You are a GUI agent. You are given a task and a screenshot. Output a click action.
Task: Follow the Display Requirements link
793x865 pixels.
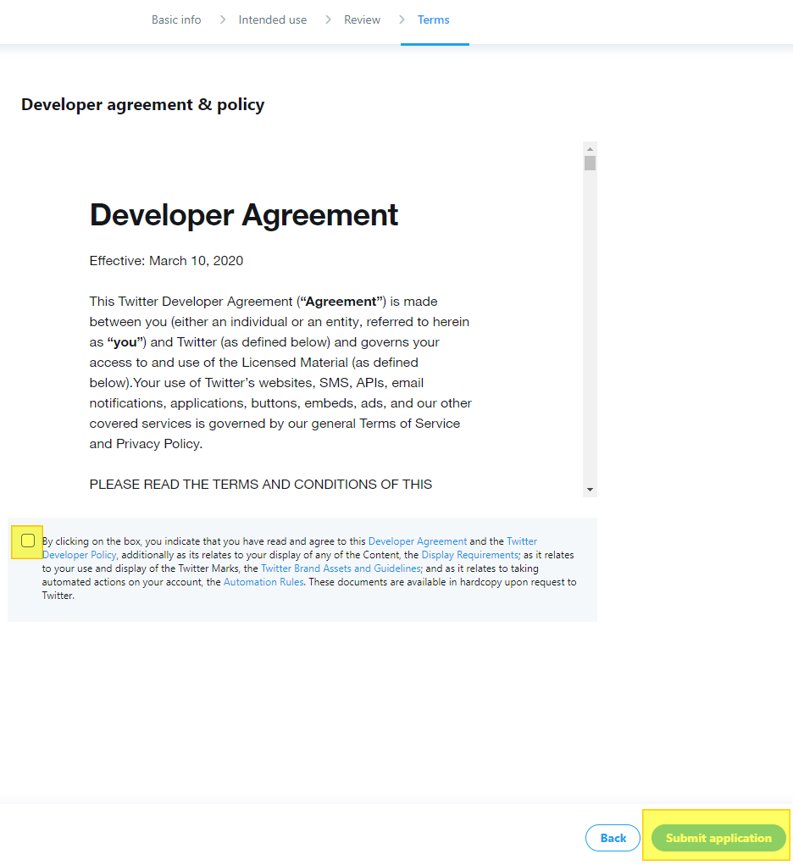point(470,555)
